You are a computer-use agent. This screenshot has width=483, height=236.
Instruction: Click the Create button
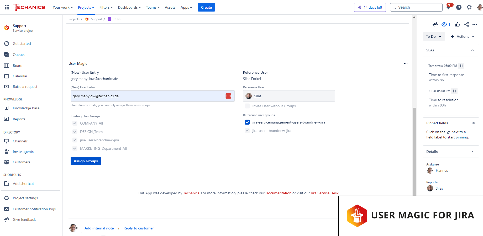(x=206, y=7)
